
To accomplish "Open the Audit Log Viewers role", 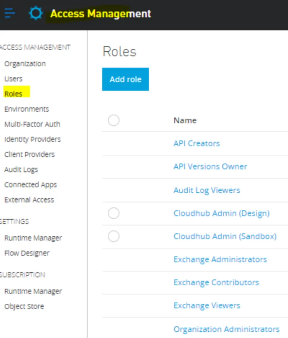I will point(207,190).
